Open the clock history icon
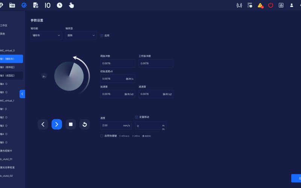 59,5
